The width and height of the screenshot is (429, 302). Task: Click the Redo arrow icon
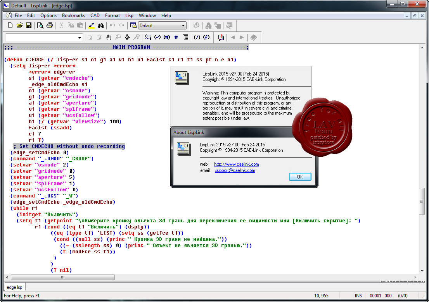122,26
